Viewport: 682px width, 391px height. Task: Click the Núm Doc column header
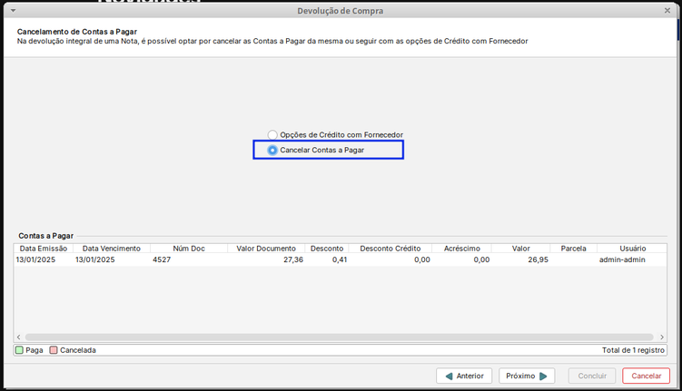[x=188, y=248]
